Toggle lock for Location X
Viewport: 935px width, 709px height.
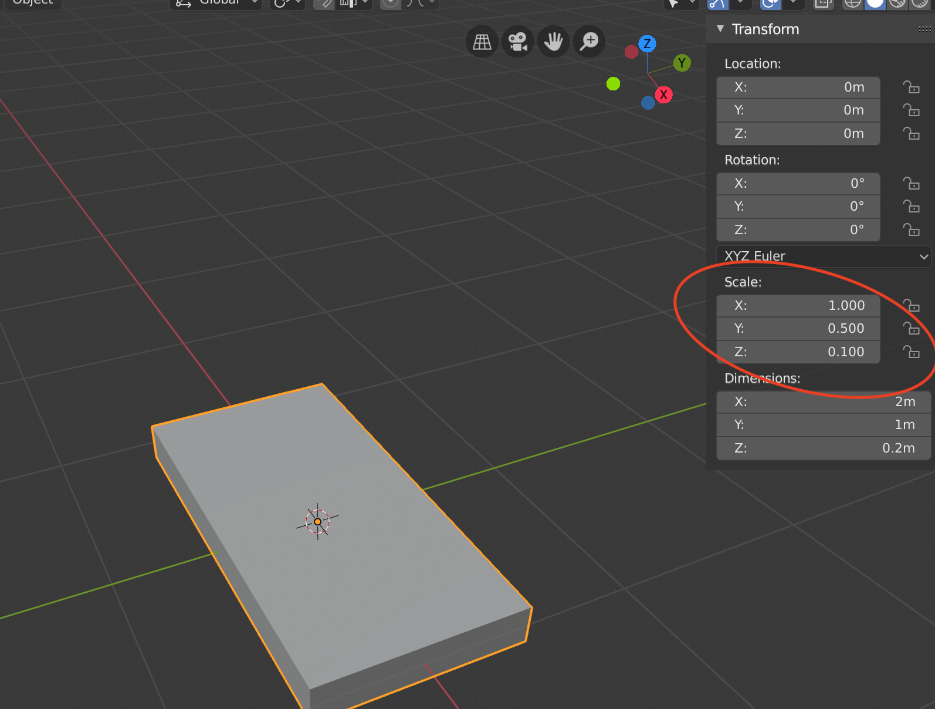tap(911, 87)
